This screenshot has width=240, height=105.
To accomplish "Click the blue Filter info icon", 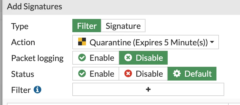I will [x=37, y=90].
